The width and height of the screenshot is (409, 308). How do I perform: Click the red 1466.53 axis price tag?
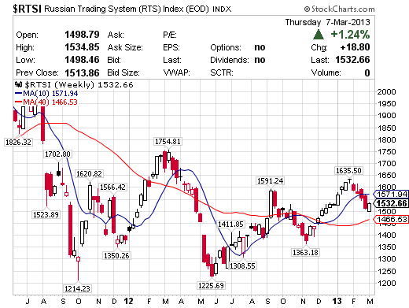point(391,219)
